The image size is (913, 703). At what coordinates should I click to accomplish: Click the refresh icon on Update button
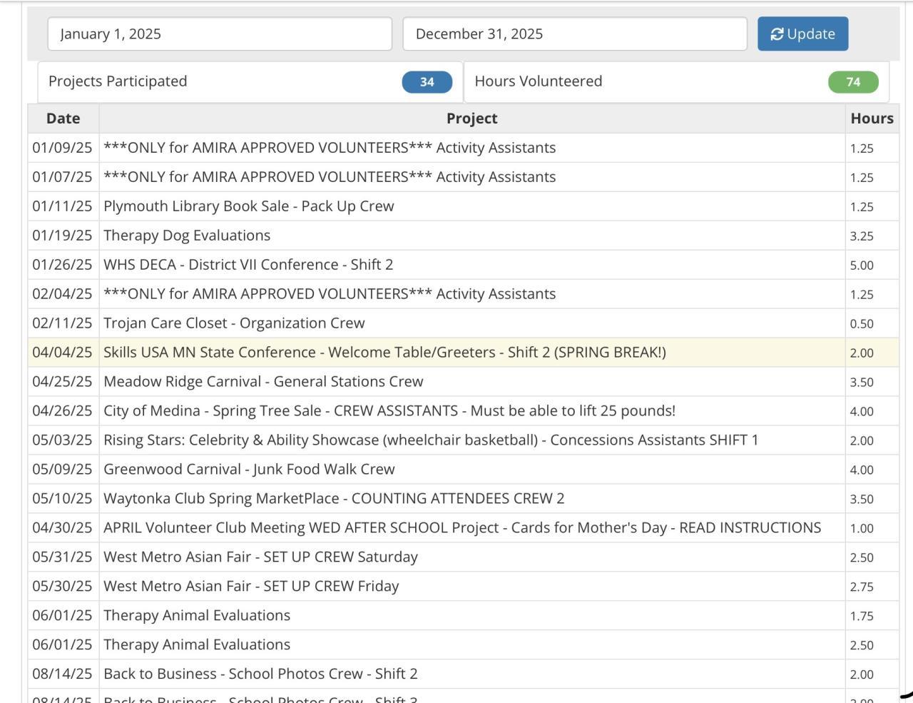[777, 34]
